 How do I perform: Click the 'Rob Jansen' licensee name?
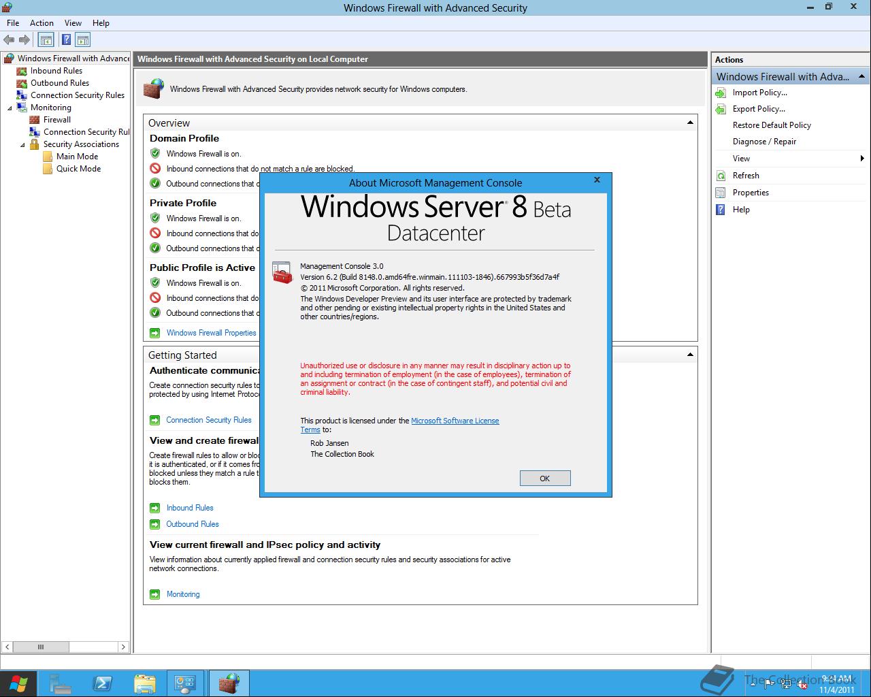pos(329,443)
